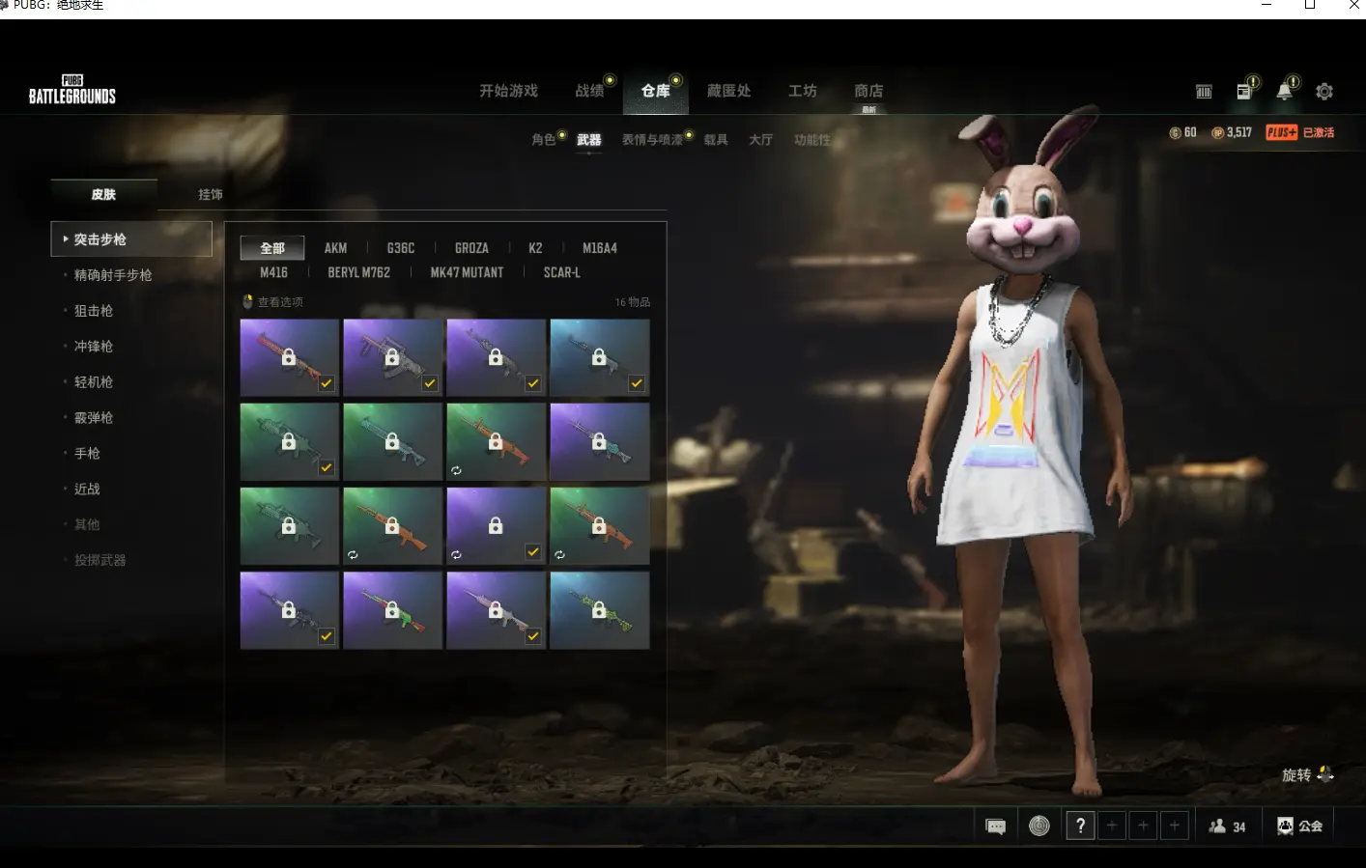The width and height of the screenshot is (1366, 868).
Task: Switch to the 藏匿处 tab
Action: pyautogui.click(x=728, y=91)
